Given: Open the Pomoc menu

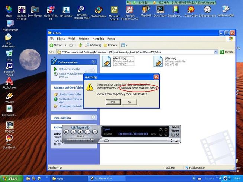Looking at the screenshot, I should click(111, 39).
